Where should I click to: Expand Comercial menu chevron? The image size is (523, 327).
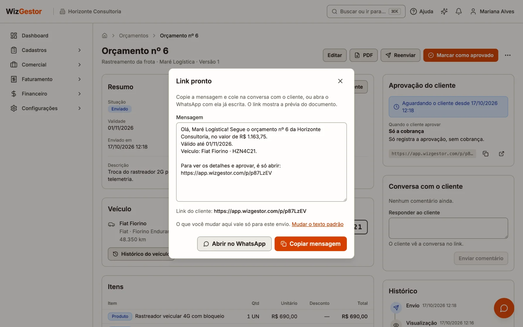tap(79, 65)
